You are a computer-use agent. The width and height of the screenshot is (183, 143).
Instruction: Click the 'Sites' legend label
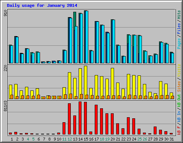point(179,87)
